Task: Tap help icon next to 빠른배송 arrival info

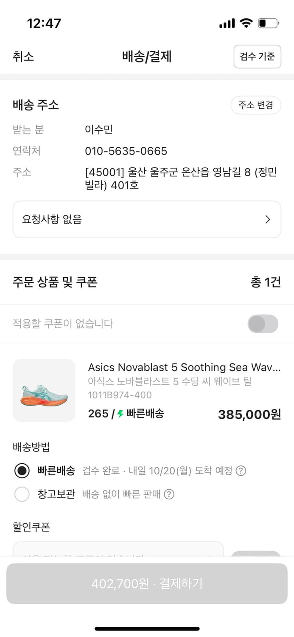Action: pos(241,471)
